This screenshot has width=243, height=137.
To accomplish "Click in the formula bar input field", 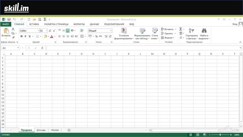I will pos(143,48).
